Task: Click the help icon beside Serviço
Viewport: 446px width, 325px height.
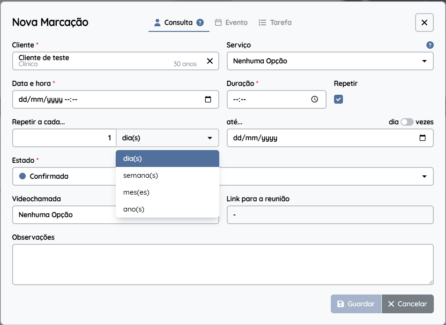Action: (430, 45)
